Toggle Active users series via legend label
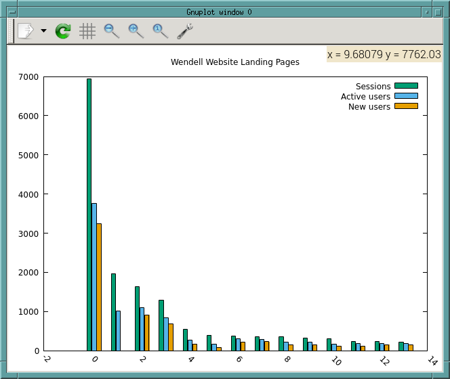Viewport: 450px width, 379px height. [365, 97]
